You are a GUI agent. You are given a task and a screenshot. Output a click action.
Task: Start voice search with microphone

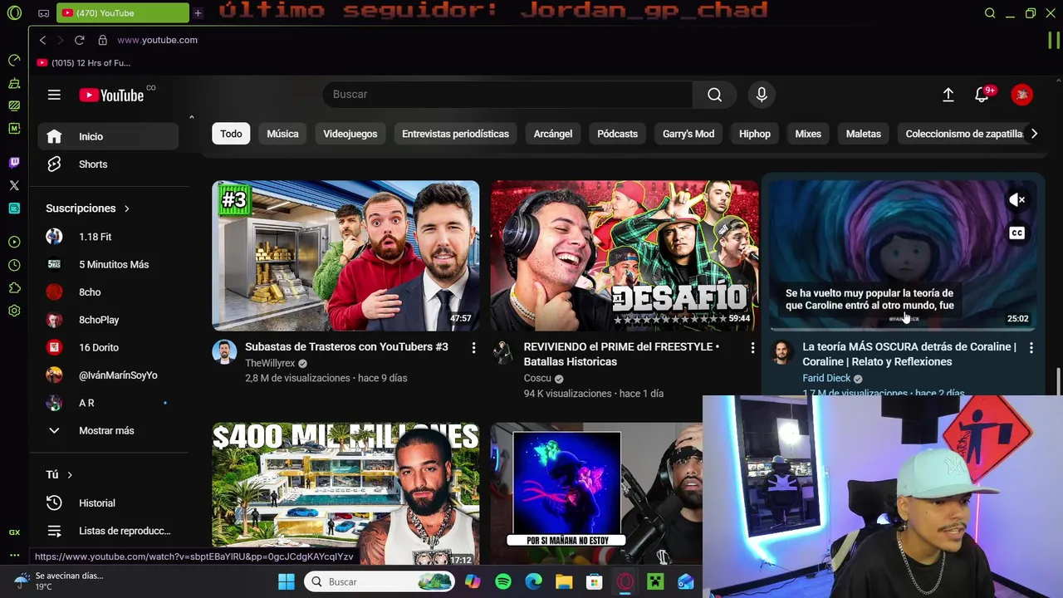point(762,95)
